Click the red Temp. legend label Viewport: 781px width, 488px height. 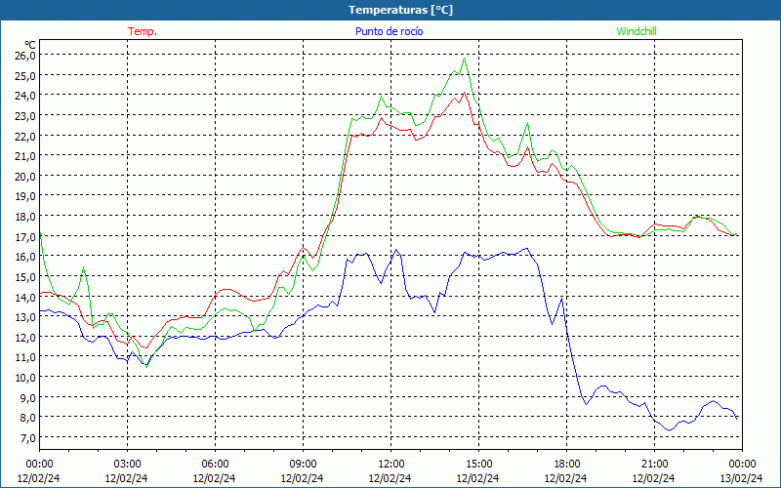coord(143,31)
